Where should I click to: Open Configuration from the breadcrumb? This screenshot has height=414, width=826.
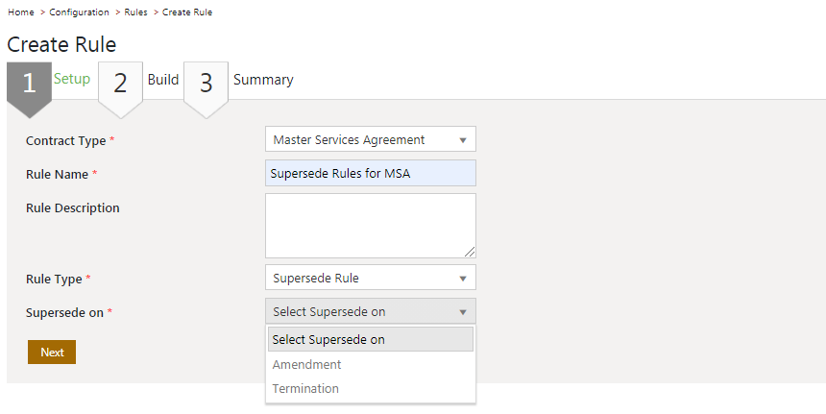80,12
